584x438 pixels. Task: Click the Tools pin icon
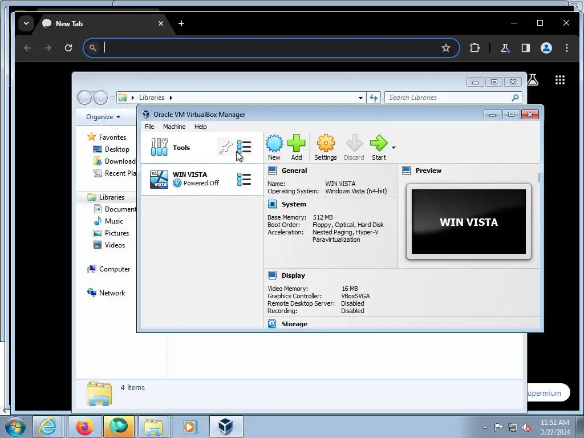click(x=226, y=148)
